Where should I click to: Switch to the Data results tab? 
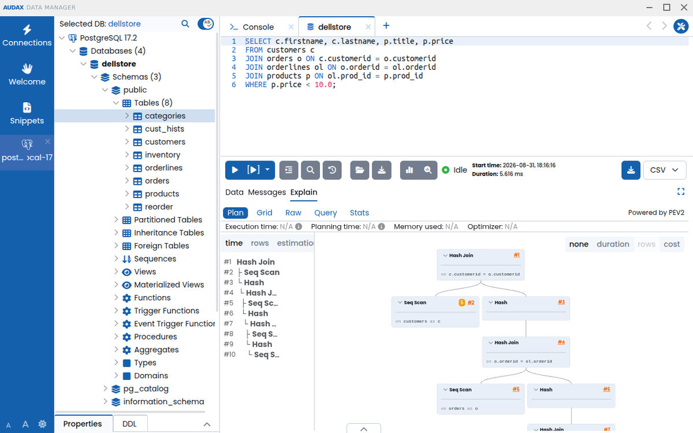pos(234,192)
